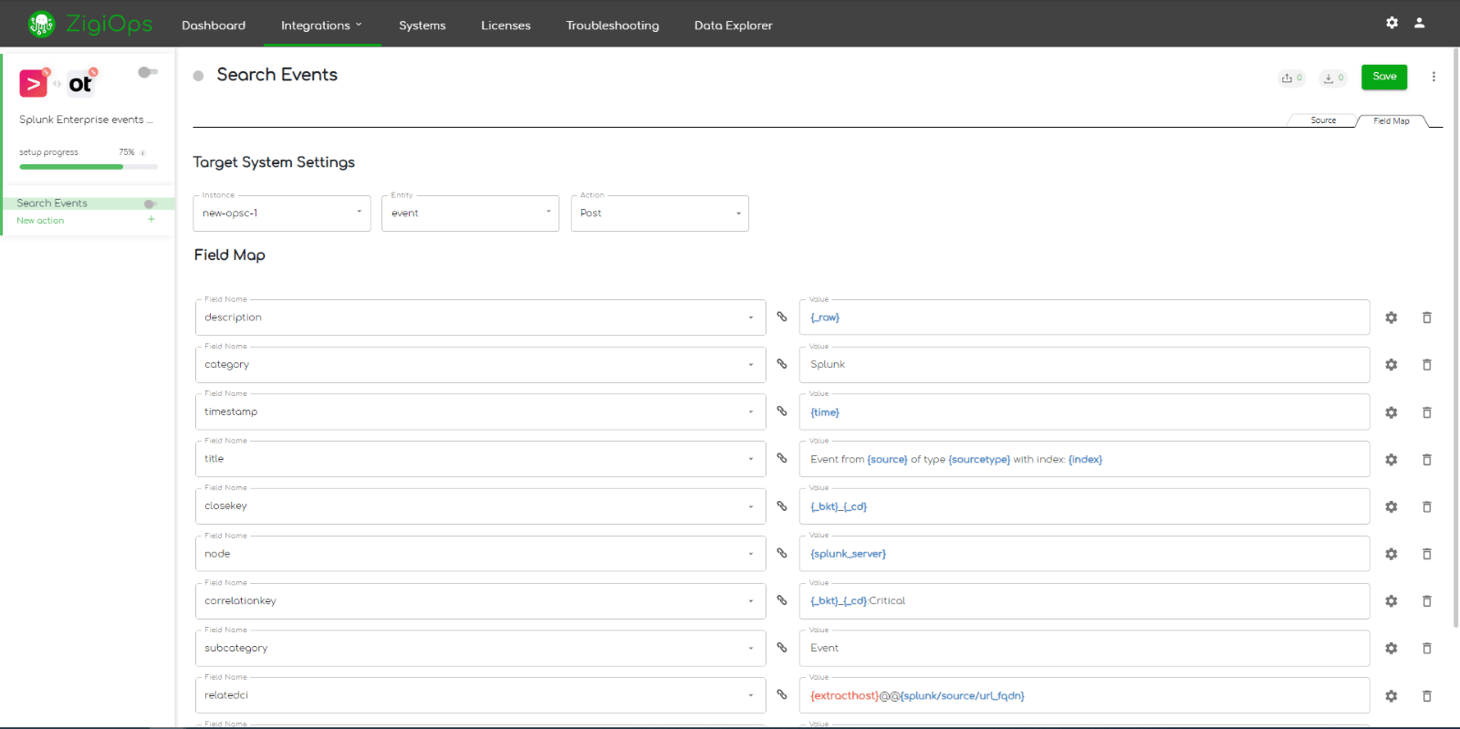
Task: Click Value field containing {splunk_server}
Action: click(x=1085, y=554)
